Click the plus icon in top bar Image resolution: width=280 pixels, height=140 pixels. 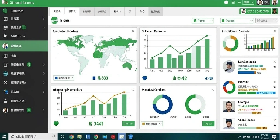[x=239, y=2]
